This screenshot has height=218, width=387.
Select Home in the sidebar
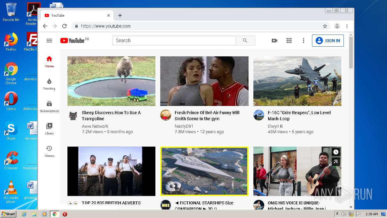tap(49, 61)
